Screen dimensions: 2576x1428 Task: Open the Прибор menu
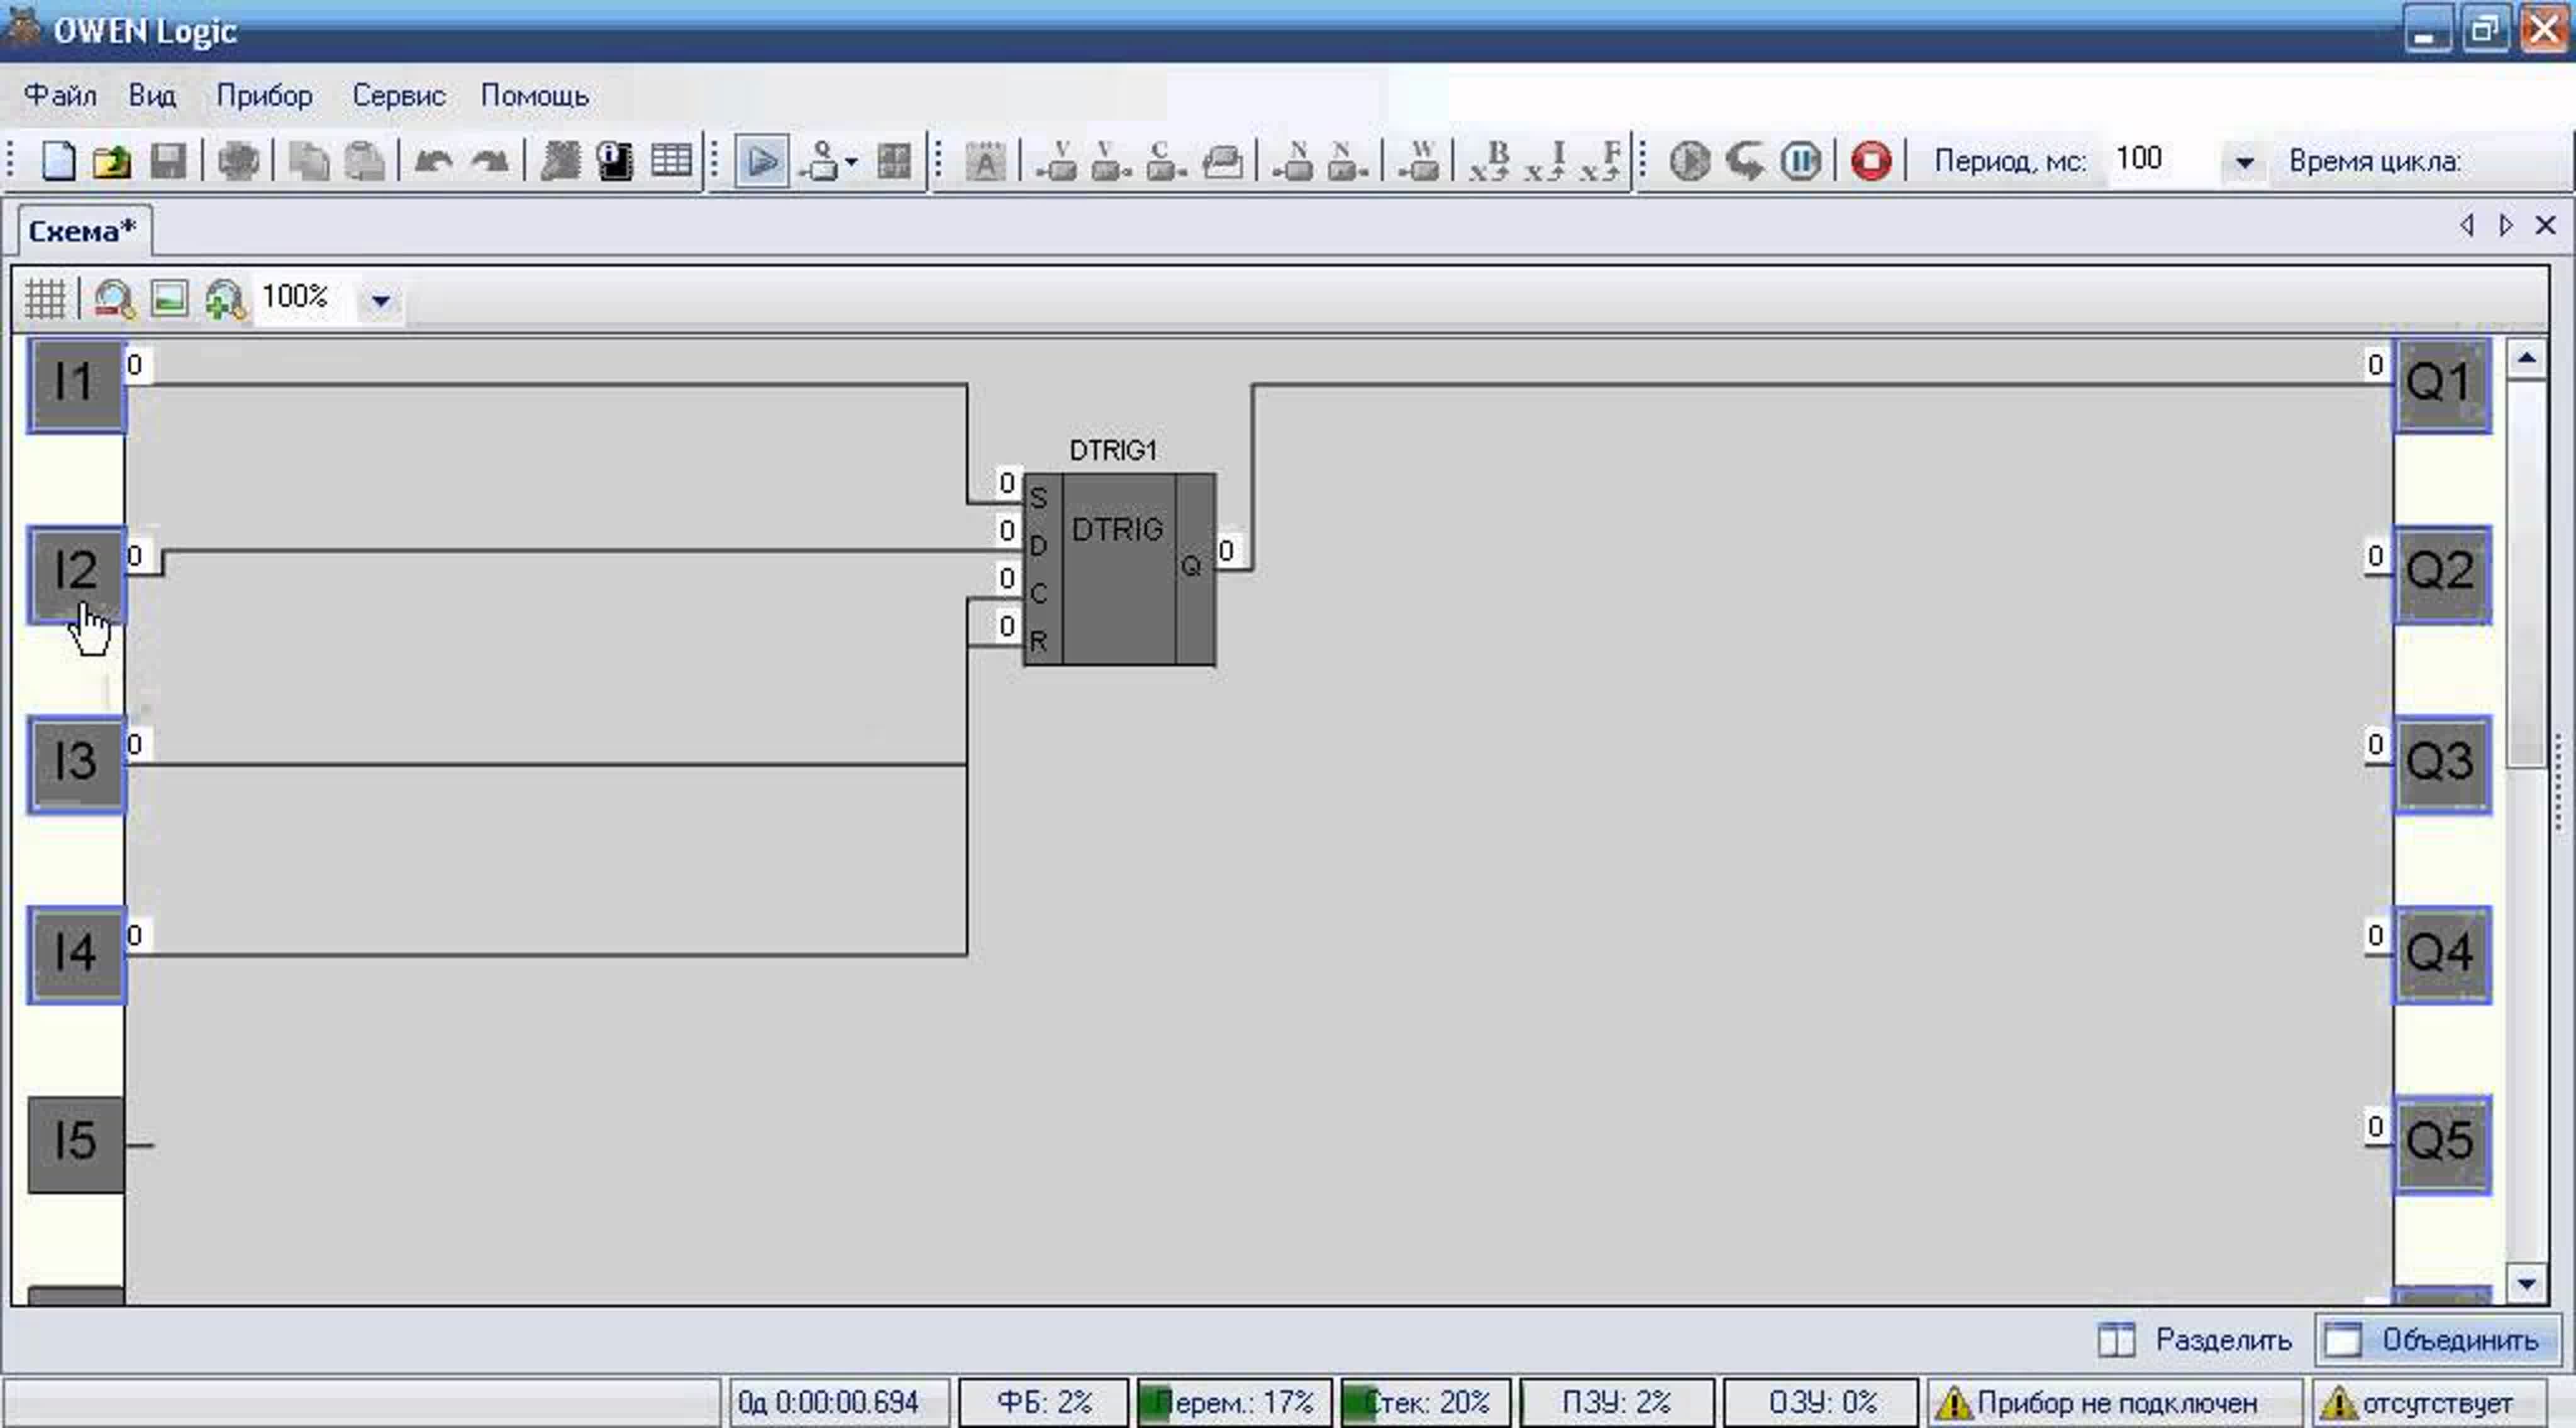click(264, 96)
